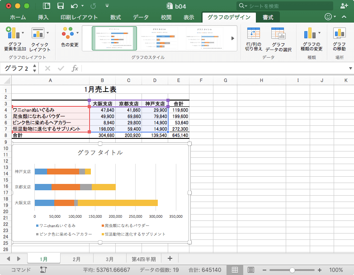Switch to sheet 3月
Screen dimensions: 354x275
109,259
